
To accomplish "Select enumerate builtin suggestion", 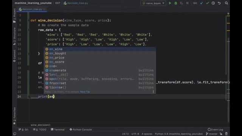I will pos(100,70).
